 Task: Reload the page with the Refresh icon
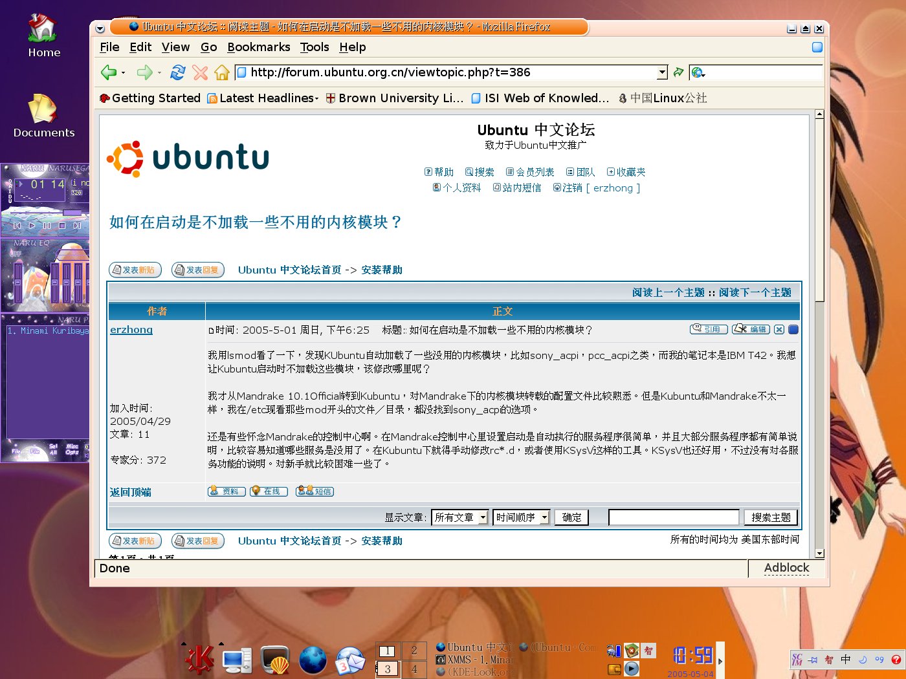[x=178, y=72]
